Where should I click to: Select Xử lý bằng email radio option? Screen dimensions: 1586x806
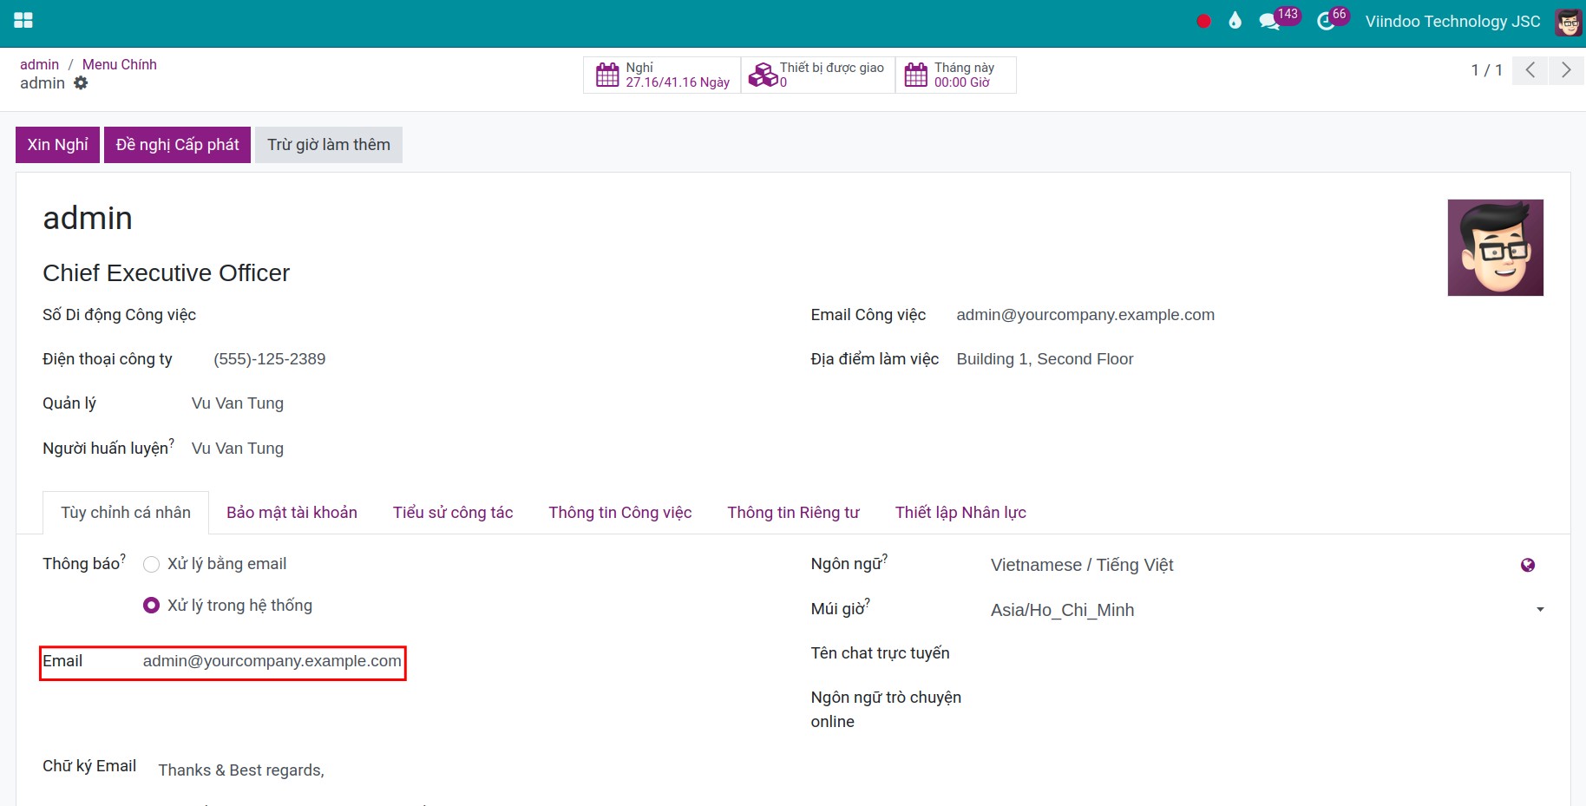click(151, 564)
